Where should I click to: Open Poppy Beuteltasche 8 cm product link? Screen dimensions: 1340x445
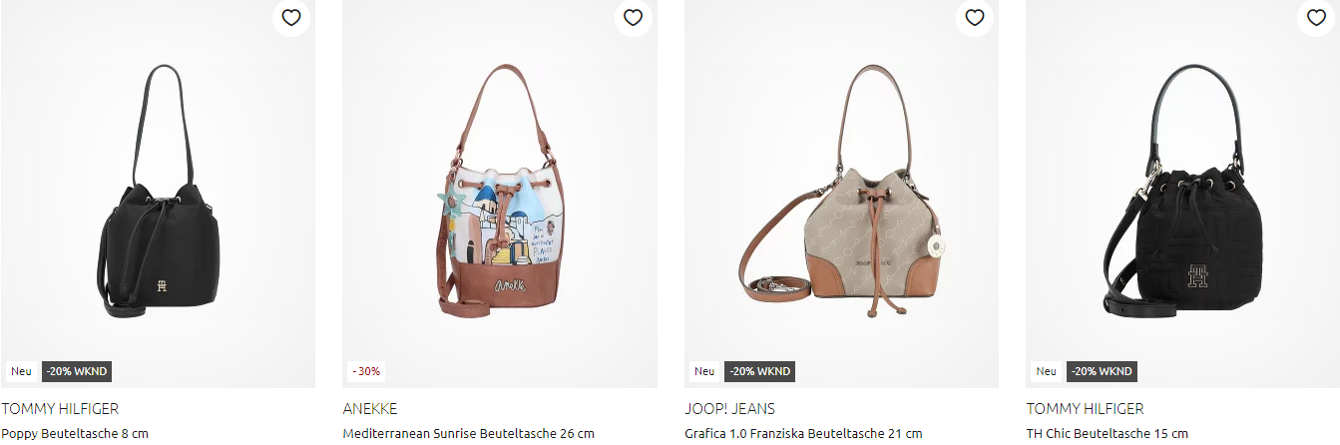click(75, 434)
